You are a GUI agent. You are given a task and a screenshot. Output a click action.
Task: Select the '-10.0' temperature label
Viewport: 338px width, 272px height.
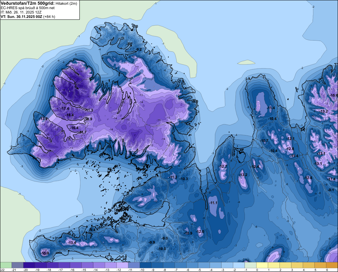coord(162,249)
